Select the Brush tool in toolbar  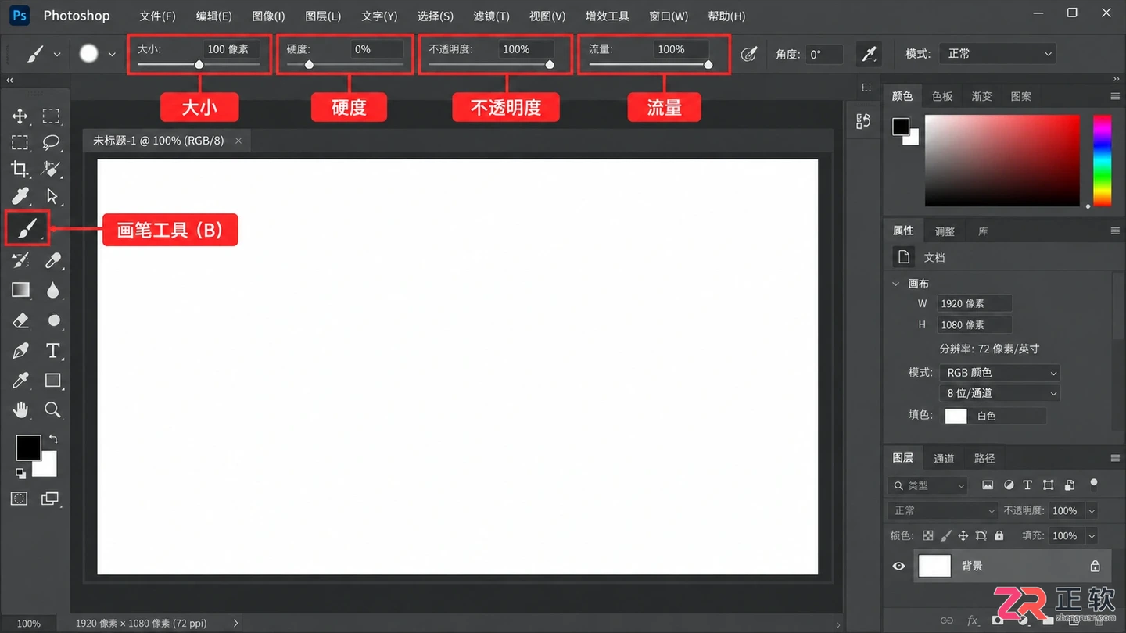pyautogui.click(x=27, y=229)
